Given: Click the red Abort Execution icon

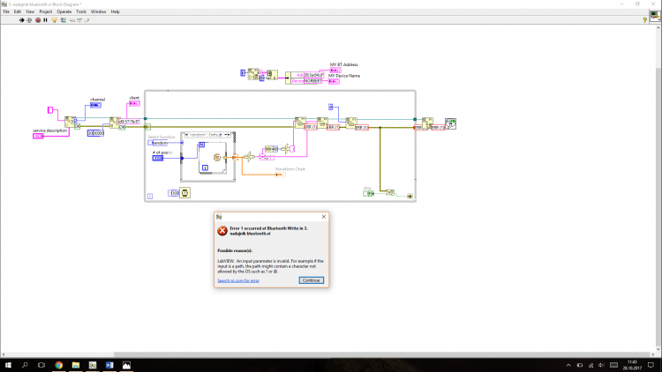Looking at the screenshot, I should 38,19.
